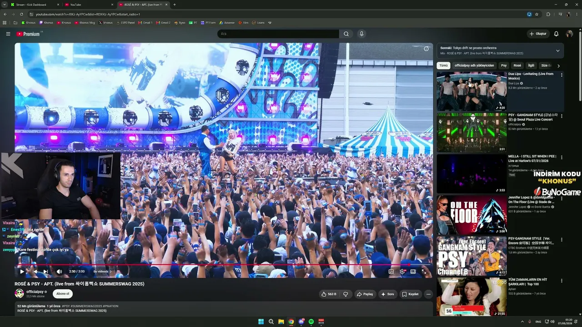Mute the video volume speaker icon
The width and height of the screenshot is (582, 327).
[59, 272]
